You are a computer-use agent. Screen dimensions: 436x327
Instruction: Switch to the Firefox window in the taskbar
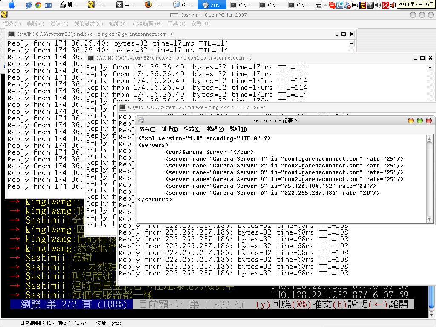pyautogui.click(x=155, y=5)
